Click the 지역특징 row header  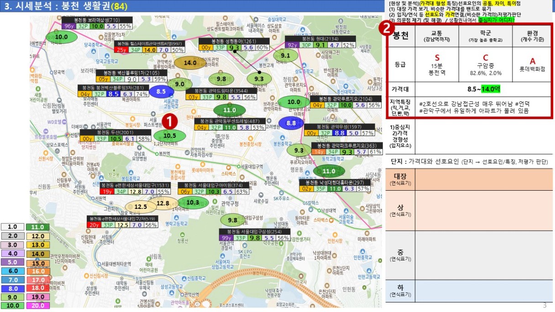(x=401, y=107)
